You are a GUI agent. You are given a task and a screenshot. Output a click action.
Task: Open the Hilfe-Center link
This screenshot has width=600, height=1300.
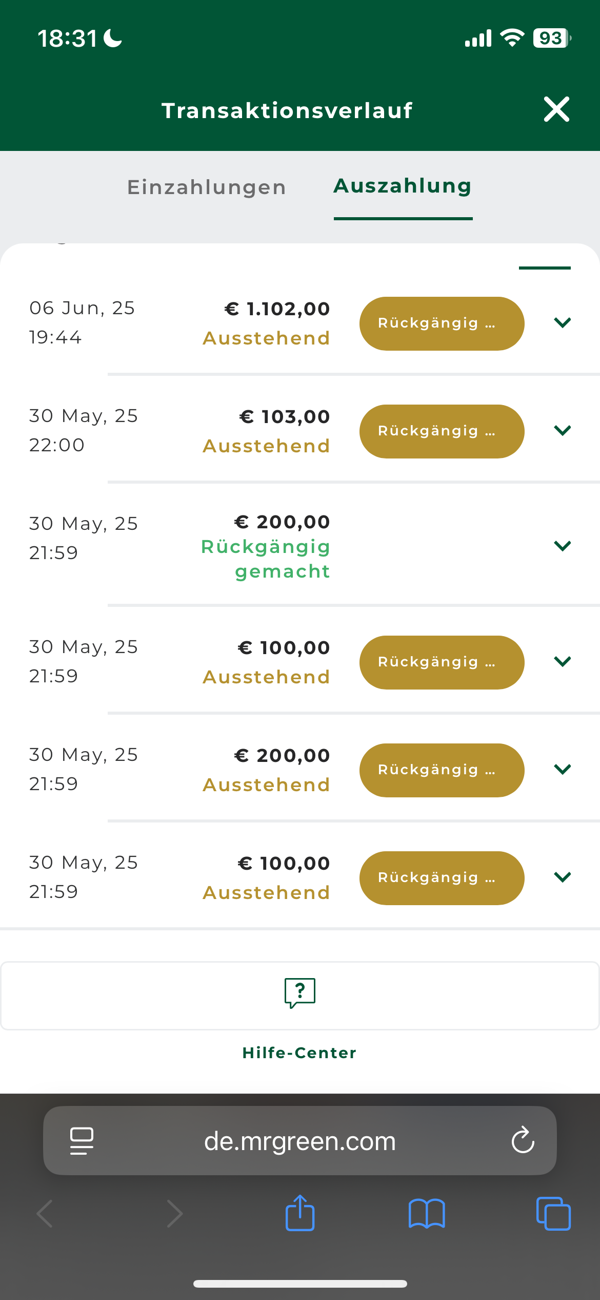(299, 1053)
